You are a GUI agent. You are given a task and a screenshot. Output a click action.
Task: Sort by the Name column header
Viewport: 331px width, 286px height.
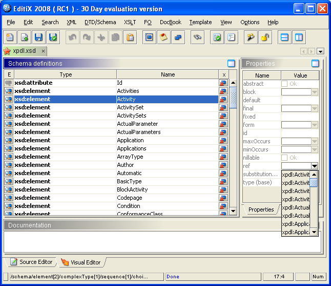click(x=168, y=74)
